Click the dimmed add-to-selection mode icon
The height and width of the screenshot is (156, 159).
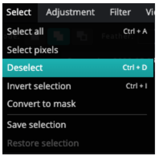[x=59, y=36]
